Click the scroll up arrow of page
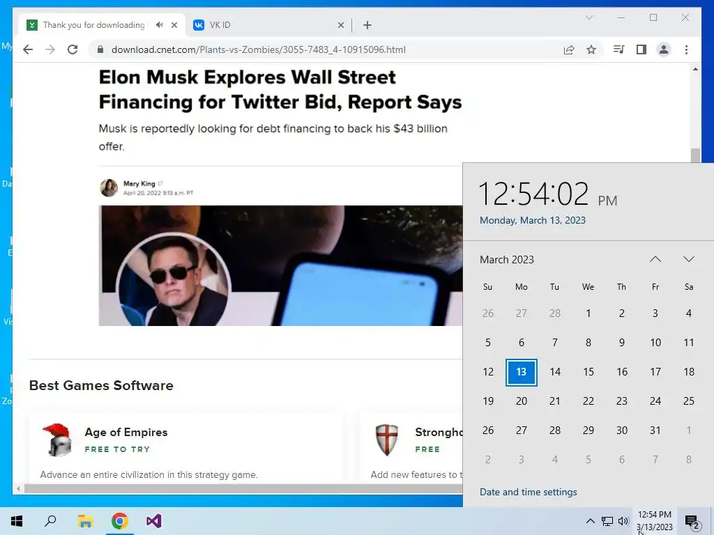The image size is (714, 535). (x=695, y=69)
